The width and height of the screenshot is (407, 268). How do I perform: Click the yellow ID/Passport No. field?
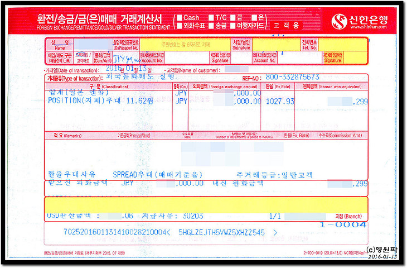click(x=184, y=44)
